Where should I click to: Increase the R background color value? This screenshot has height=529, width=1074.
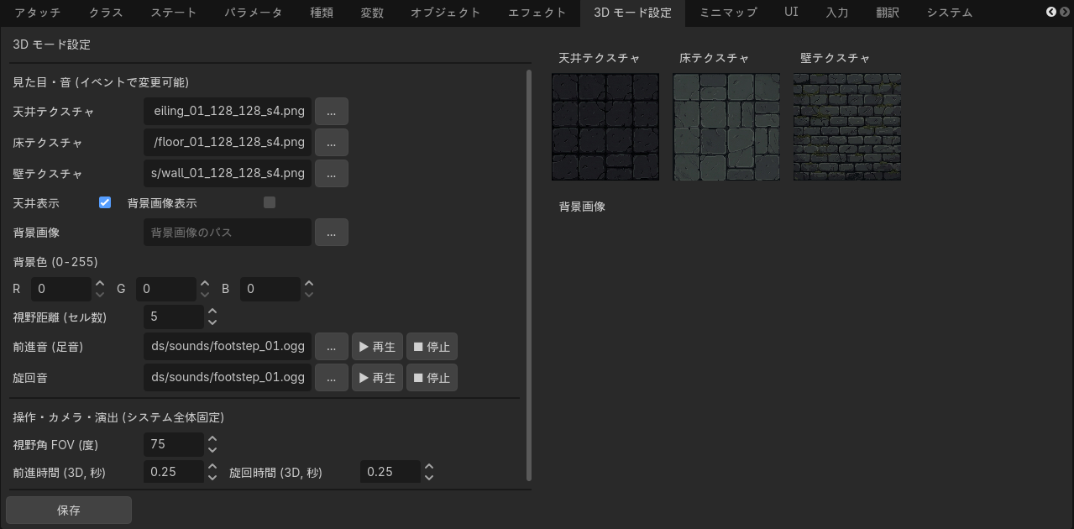(100, 284)
